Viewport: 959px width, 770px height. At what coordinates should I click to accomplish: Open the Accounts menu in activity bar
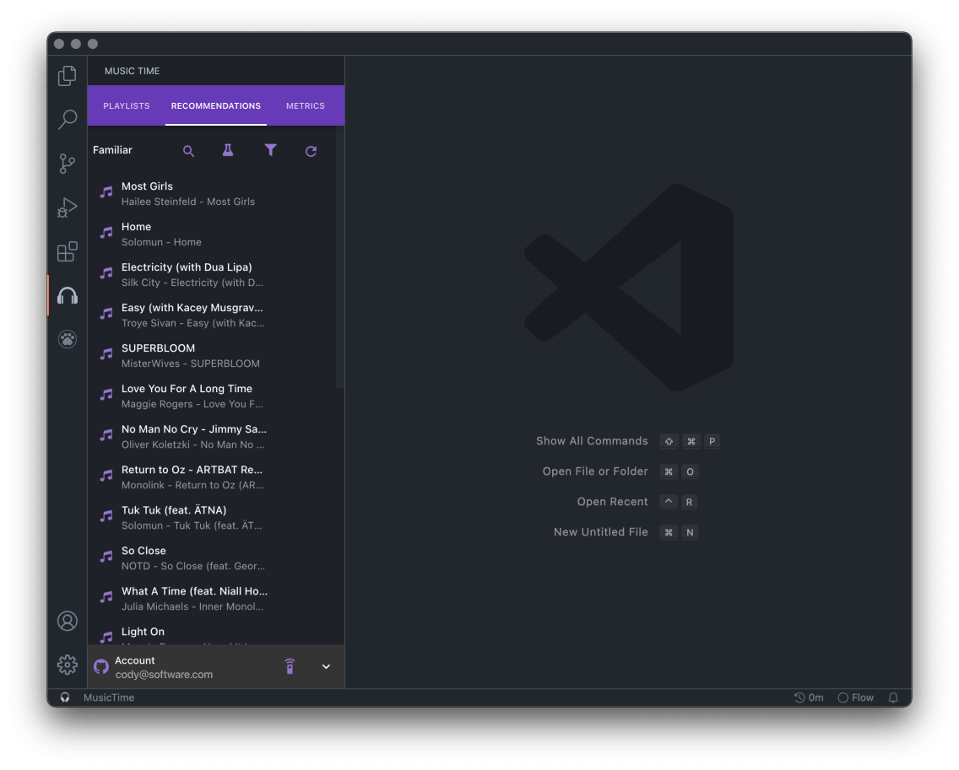tap(68, 621)
